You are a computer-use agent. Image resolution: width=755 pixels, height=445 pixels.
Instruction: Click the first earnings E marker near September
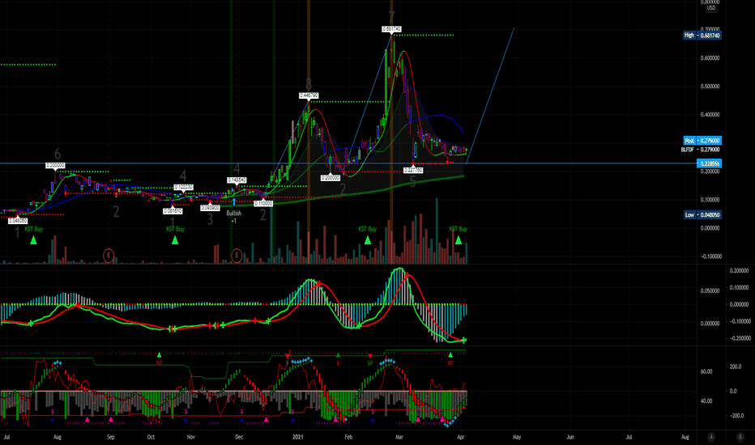click(109, 256)
